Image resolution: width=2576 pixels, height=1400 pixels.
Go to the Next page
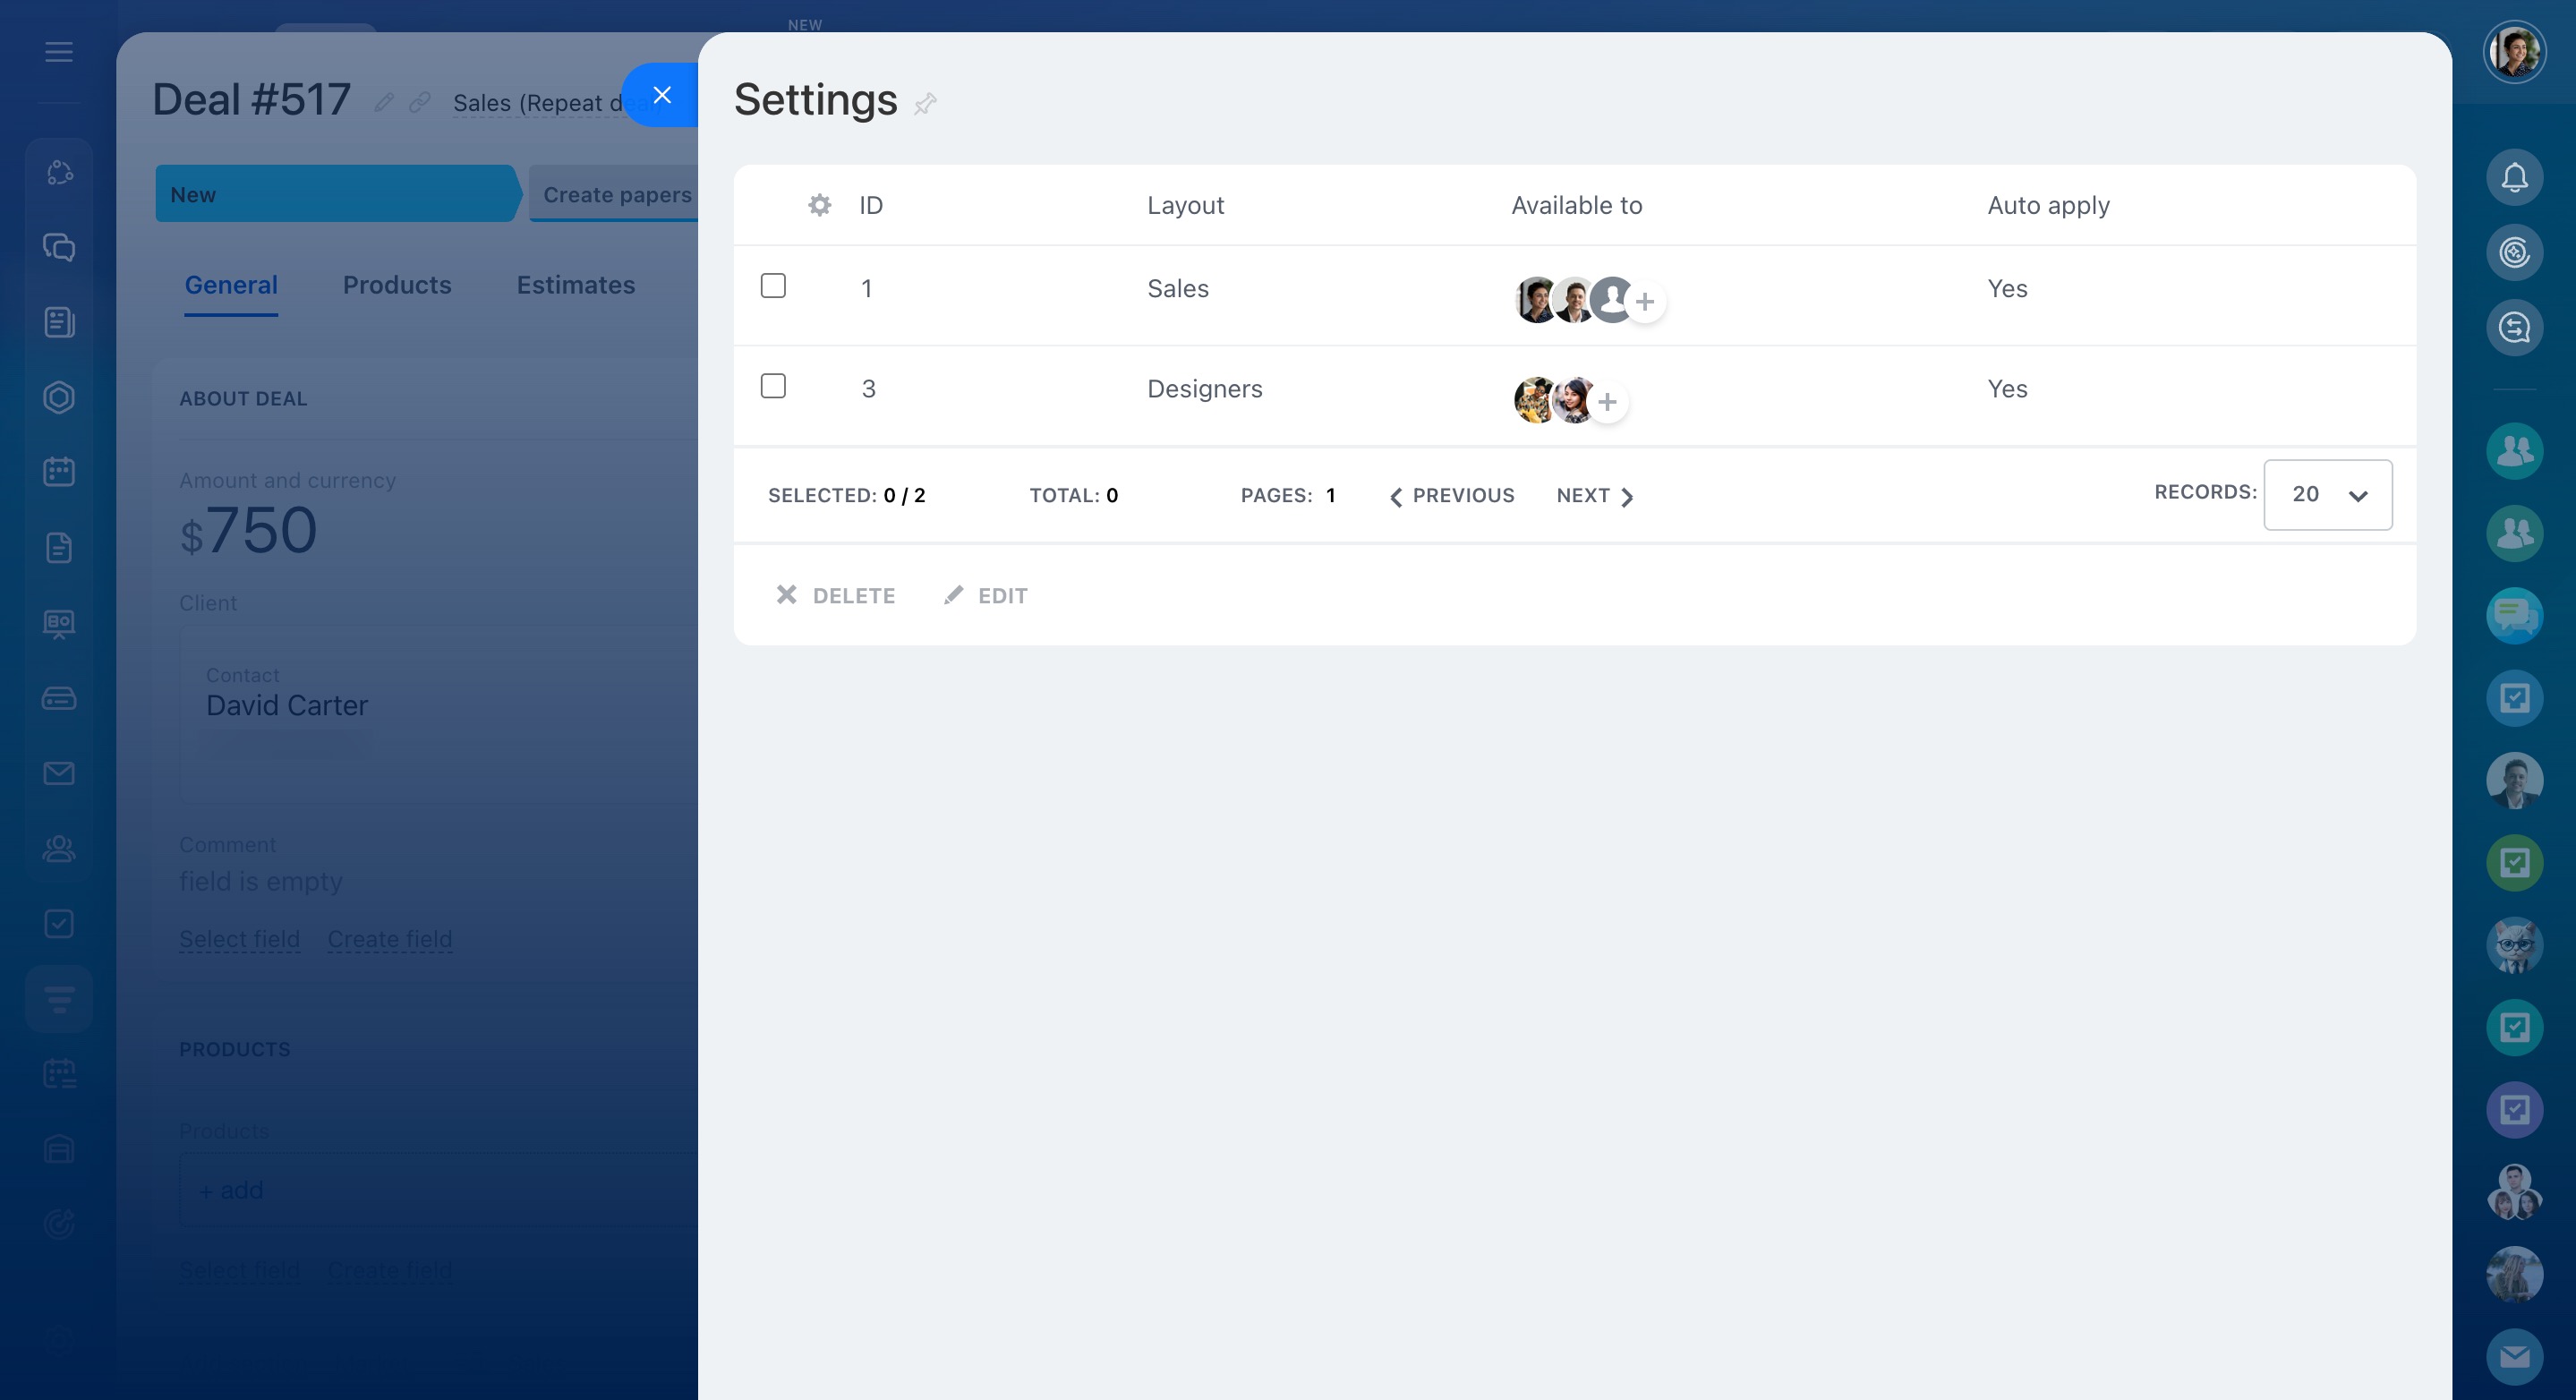(x=1594, y=496)
